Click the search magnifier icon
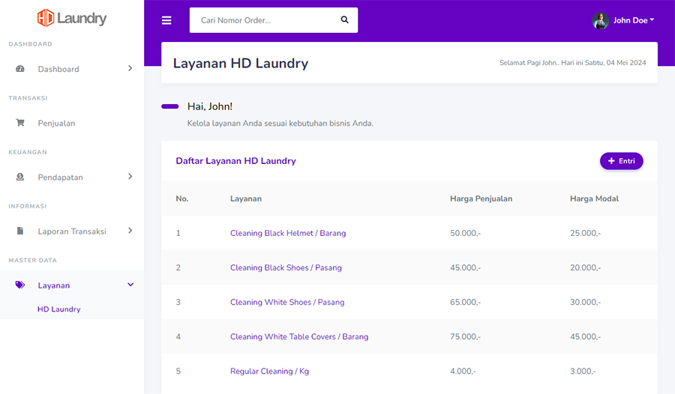 (x=344, y=19)
